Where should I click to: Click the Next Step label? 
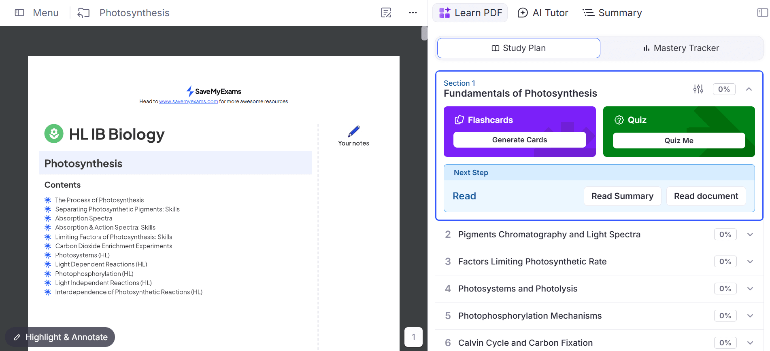(471, 173)
